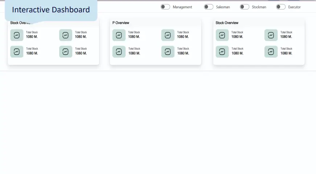Toggle the Executor view switch
This screenshot has width=316, height=174.
(x=281, y=7)
